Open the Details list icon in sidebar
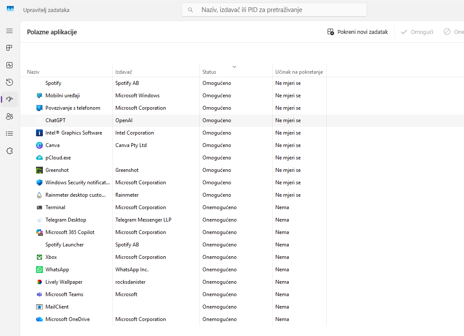The width and height of the screenshot is (464, 336). click(x=9, y=134)
